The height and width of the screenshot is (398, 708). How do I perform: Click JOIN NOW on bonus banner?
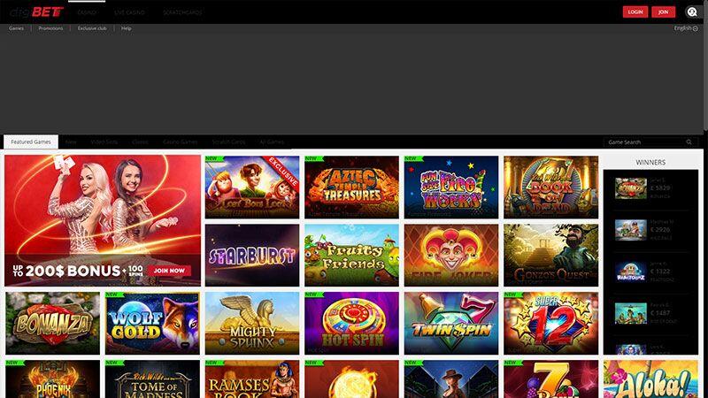click(169, 271)
